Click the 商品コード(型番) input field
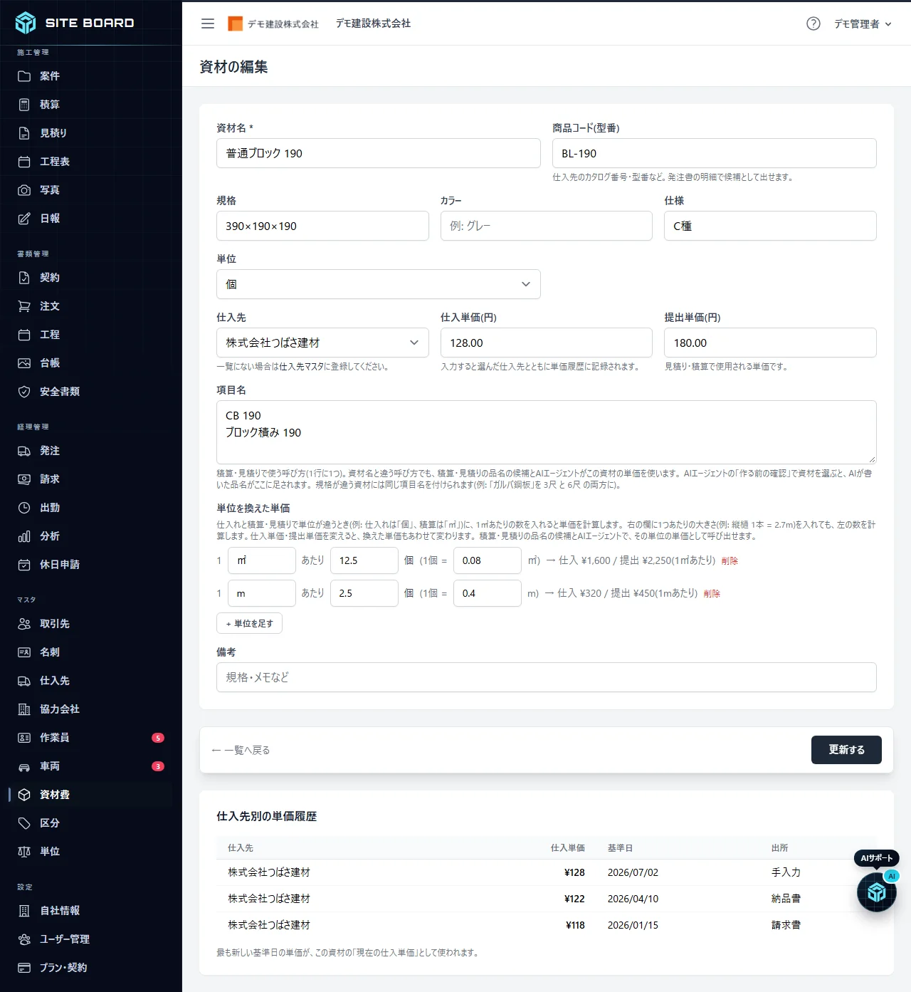911x992 pixels. click(715, 153)
